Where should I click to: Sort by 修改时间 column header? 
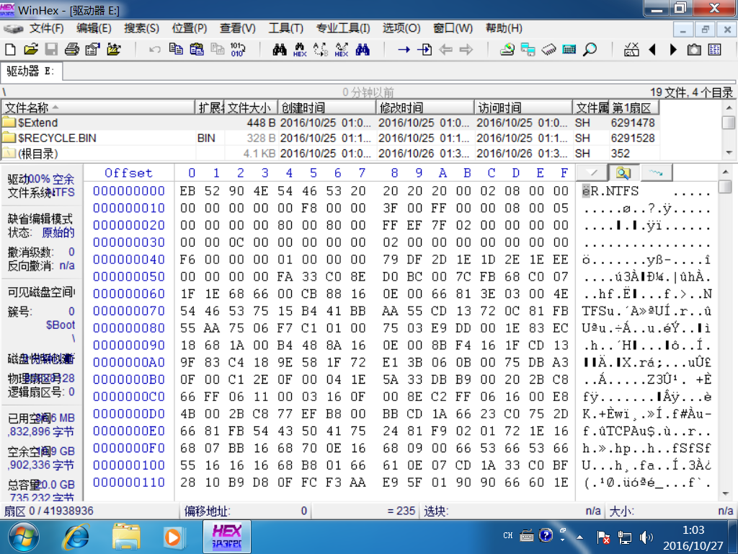[x=425, y=108]
